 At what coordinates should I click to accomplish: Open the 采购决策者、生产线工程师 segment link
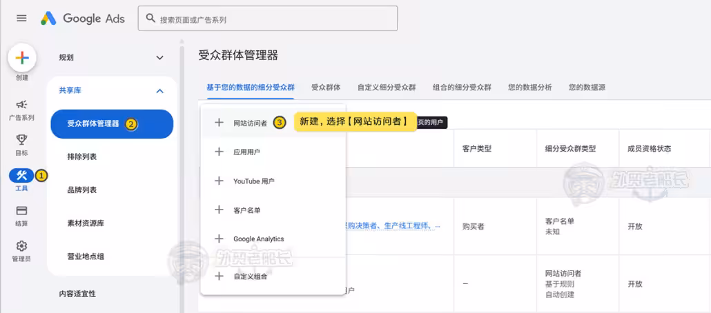393,225
